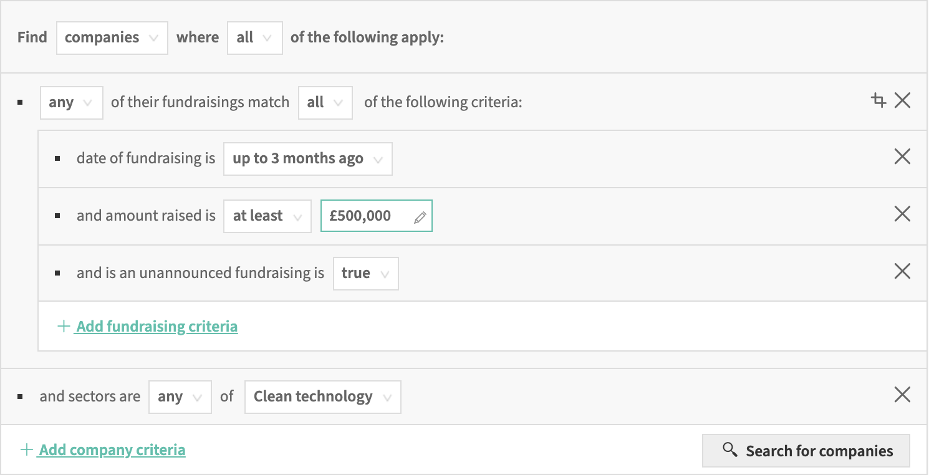Viewport: 929px width, 475px height.
Task: Toggle the unannounced fundraising 'true' dropdown
Action: (x=365, y=274)
